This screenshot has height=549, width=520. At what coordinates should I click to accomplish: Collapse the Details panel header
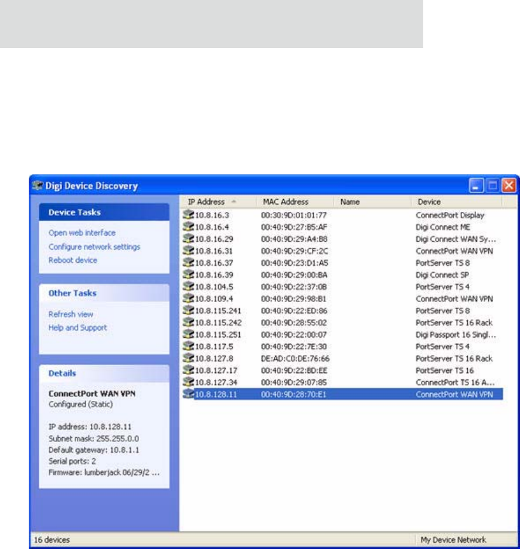click(x=104, y=373)
